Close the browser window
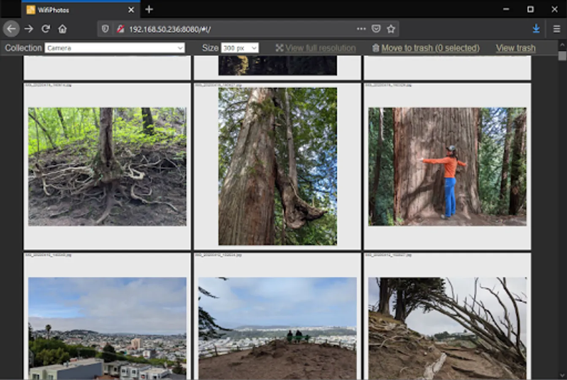 click(x=554, y=9)
